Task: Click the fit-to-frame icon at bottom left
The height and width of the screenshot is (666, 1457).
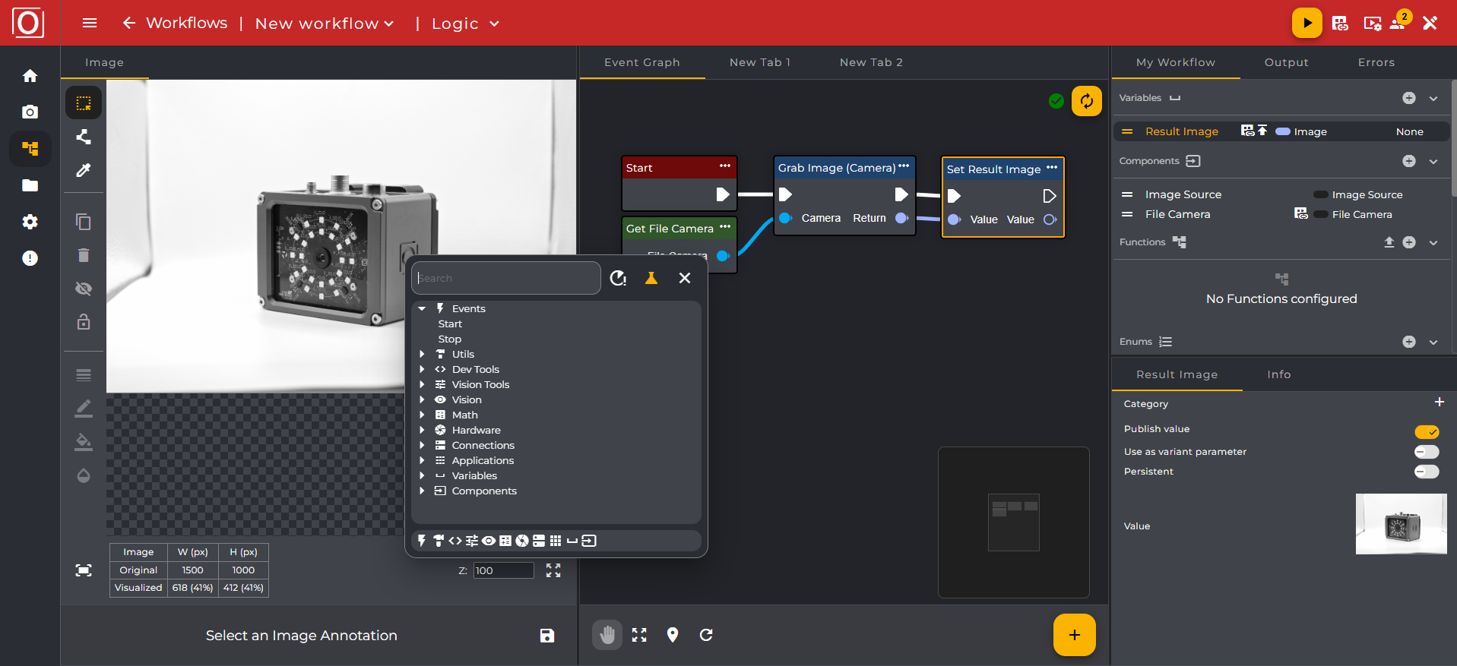Action: coord(84,570)
